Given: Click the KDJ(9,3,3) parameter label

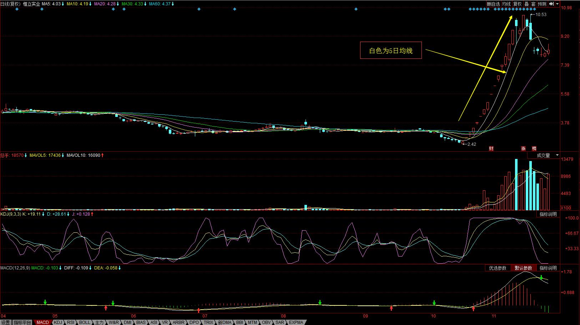Looking at the screenshot, I should click(11, 214).
